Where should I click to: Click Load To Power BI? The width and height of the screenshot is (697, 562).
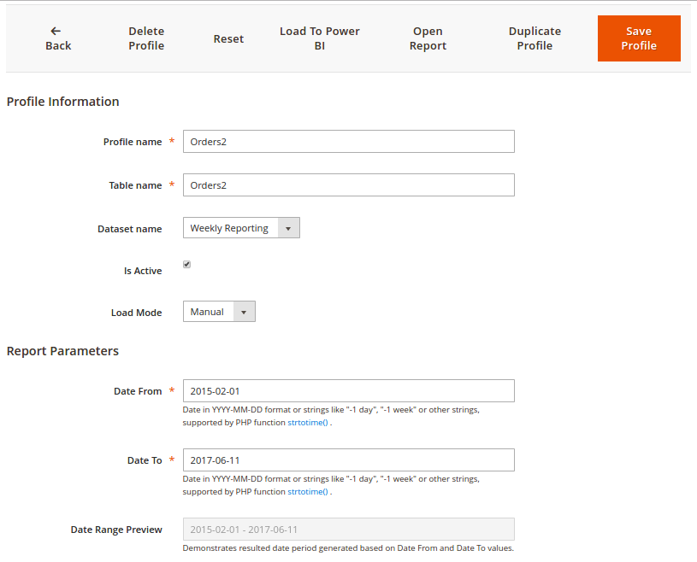320,38
